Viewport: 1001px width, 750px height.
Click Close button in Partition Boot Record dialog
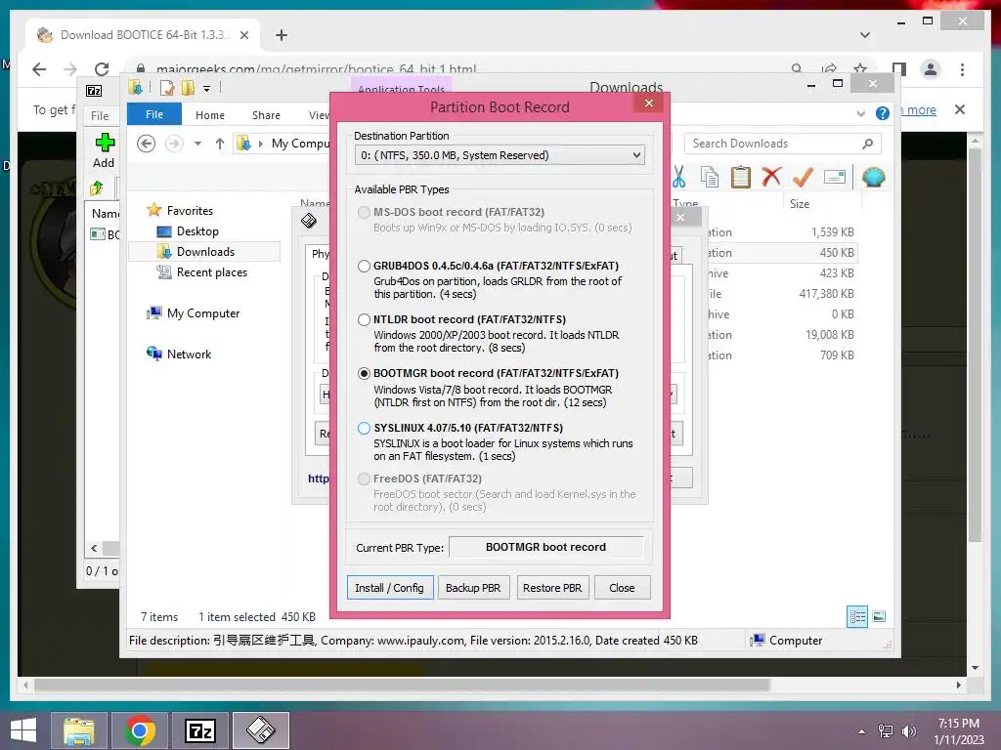click(x=622, y=587)
